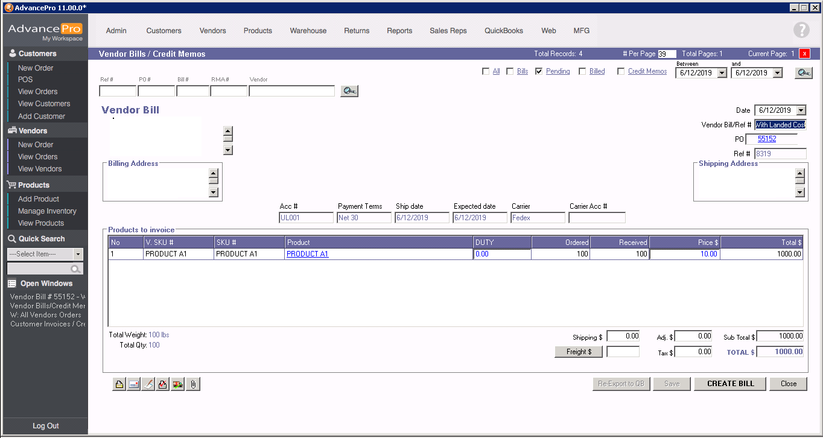Image resolution: width=823 pixels, height=438 pixels.
Task: Uncheck the Pending filter checkbox
Action: coord(539,71)
